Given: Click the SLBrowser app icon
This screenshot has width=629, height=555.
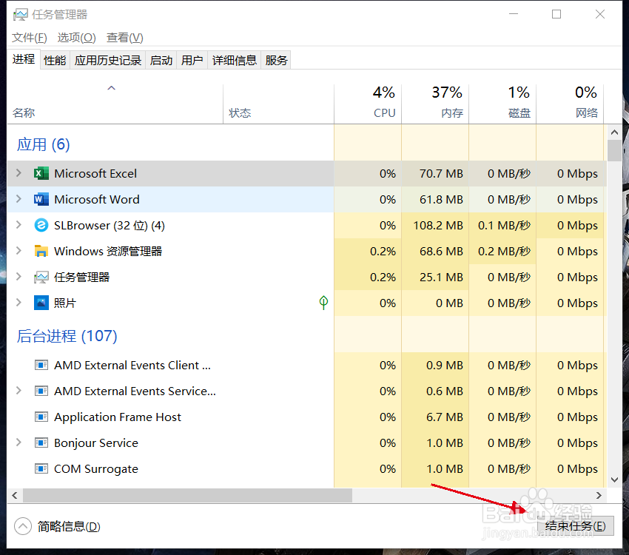Looking at the screenshot, I should (x=41, y=226).
